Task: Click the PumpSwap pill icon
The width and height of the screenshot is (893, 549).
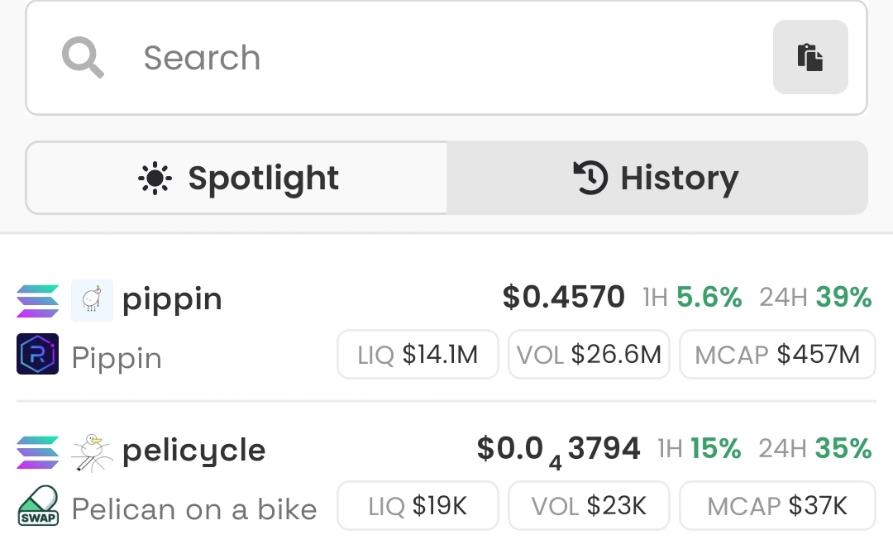Action: pyautogui.click(x=37, y=506)
